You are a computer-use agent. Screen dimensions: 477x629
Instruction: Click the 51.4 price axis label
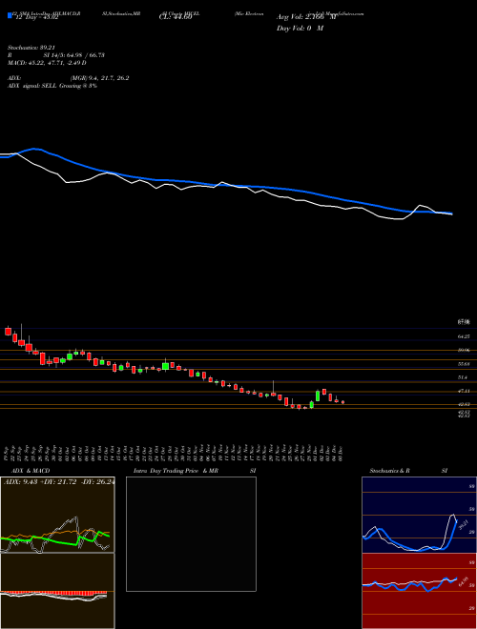click(x=463, y=377)
